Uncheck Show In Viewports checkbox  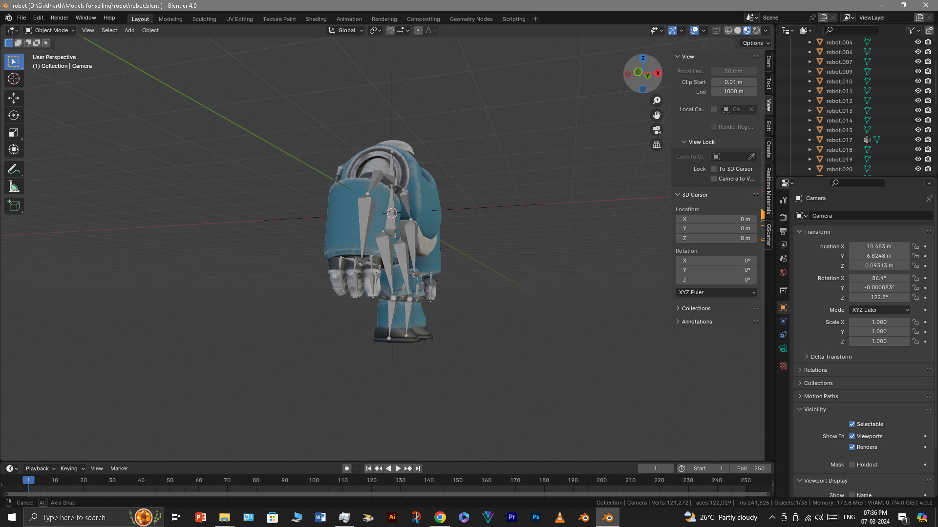(852, 436)
